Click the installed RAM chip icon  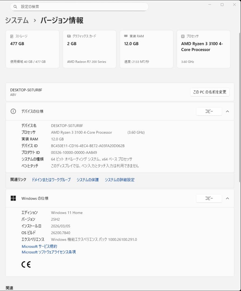(126, 36)
